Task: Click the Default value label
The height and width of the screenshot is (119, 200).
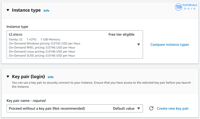Action: [124, 108]
